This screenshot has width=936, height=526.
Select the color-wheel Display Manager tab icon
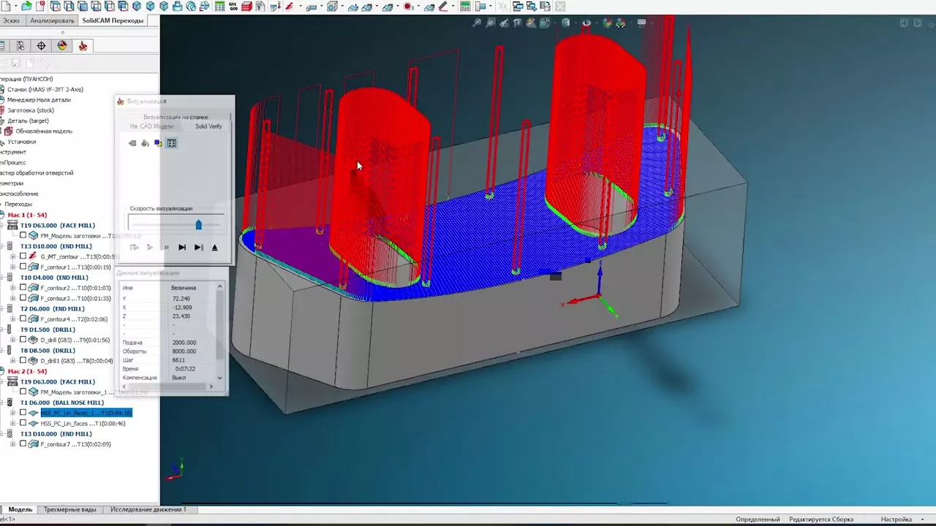[x=62, y=46]
